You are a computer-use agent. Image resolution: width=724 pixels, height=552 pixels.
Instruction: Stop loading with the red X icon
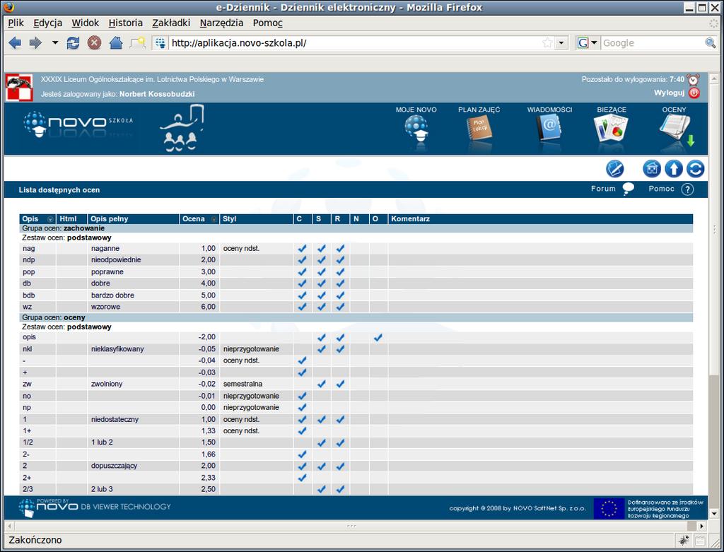(94, 43)
